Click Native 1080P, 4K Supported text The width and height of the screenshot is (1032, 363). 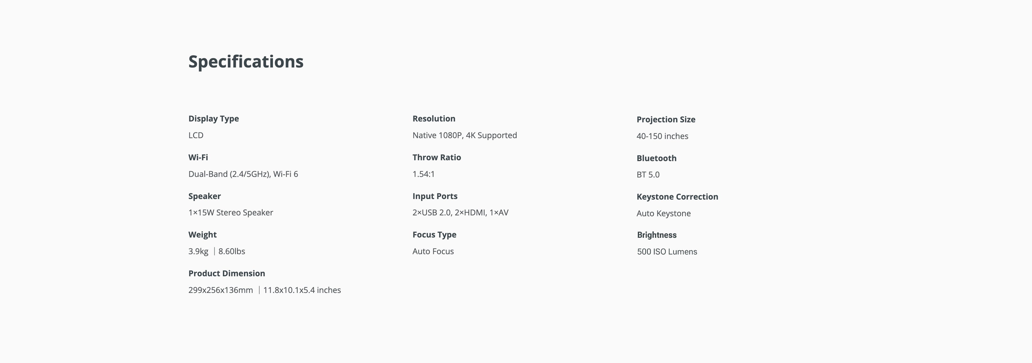pos(464,136)
